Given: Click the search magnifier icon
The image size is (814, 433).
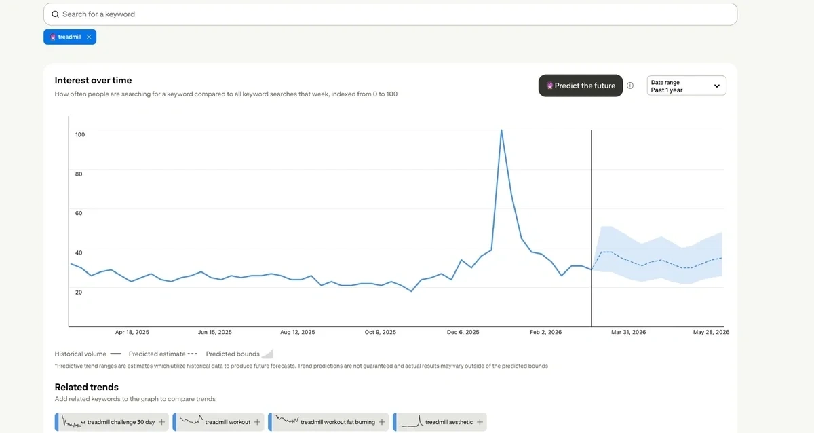Looking at the screenshot, I should click(x=55, y=14).
